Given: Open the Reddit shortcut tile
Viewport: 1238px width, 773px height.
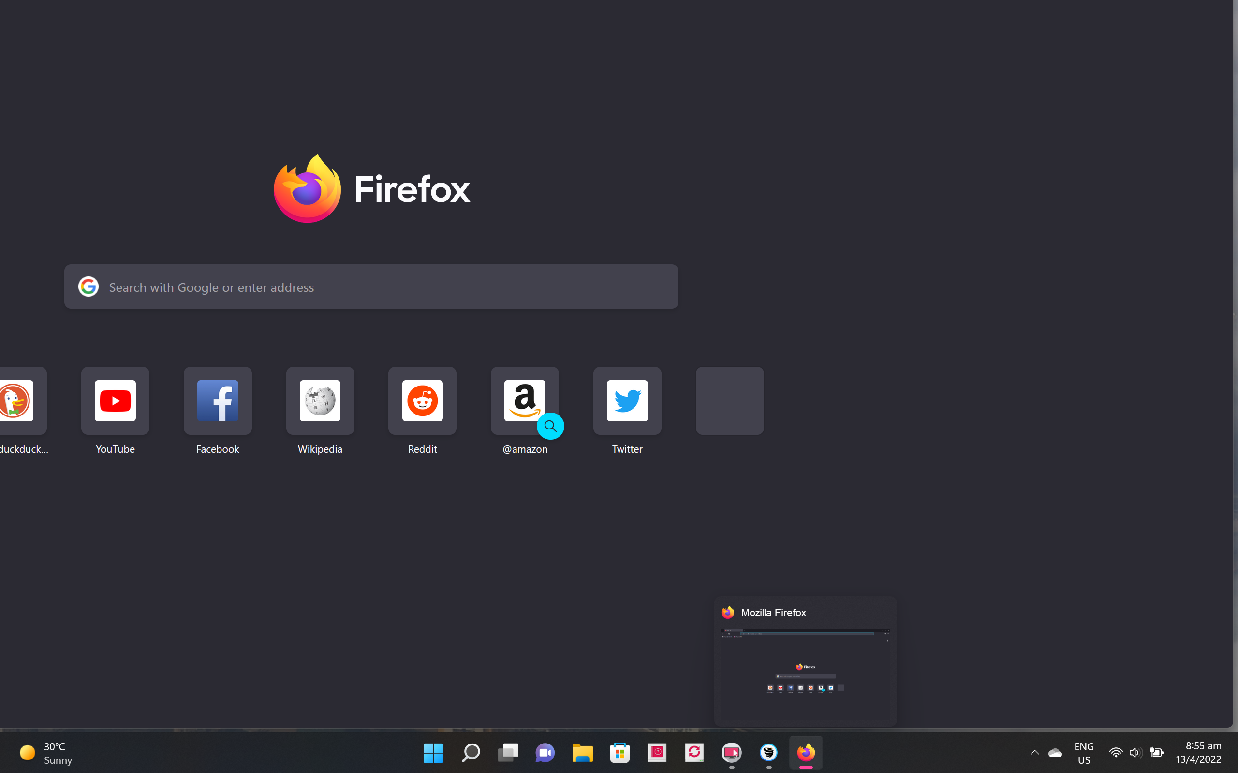Looking at the screenshot, I should [x=422, y=401].
